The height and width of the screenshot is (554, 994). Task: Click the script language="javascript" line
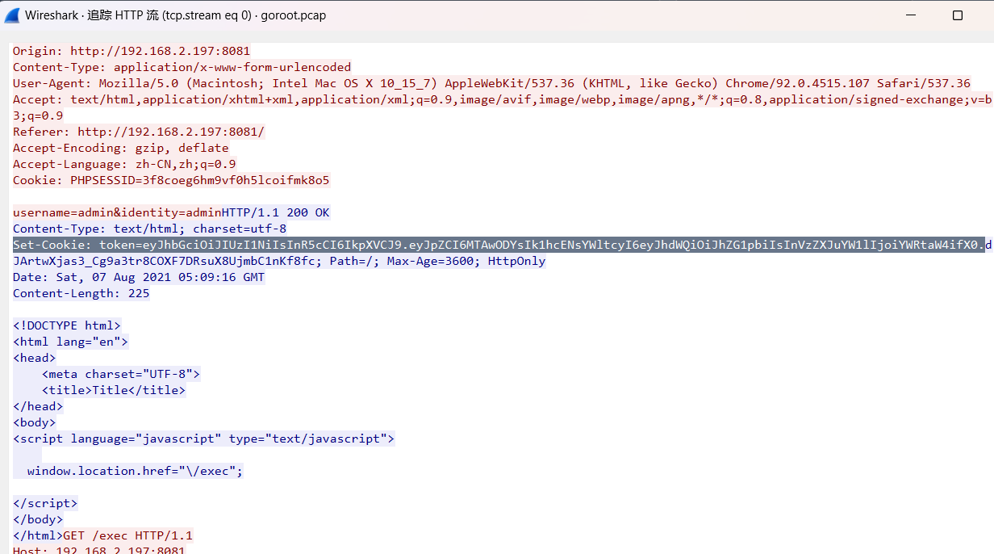[203, 439]
